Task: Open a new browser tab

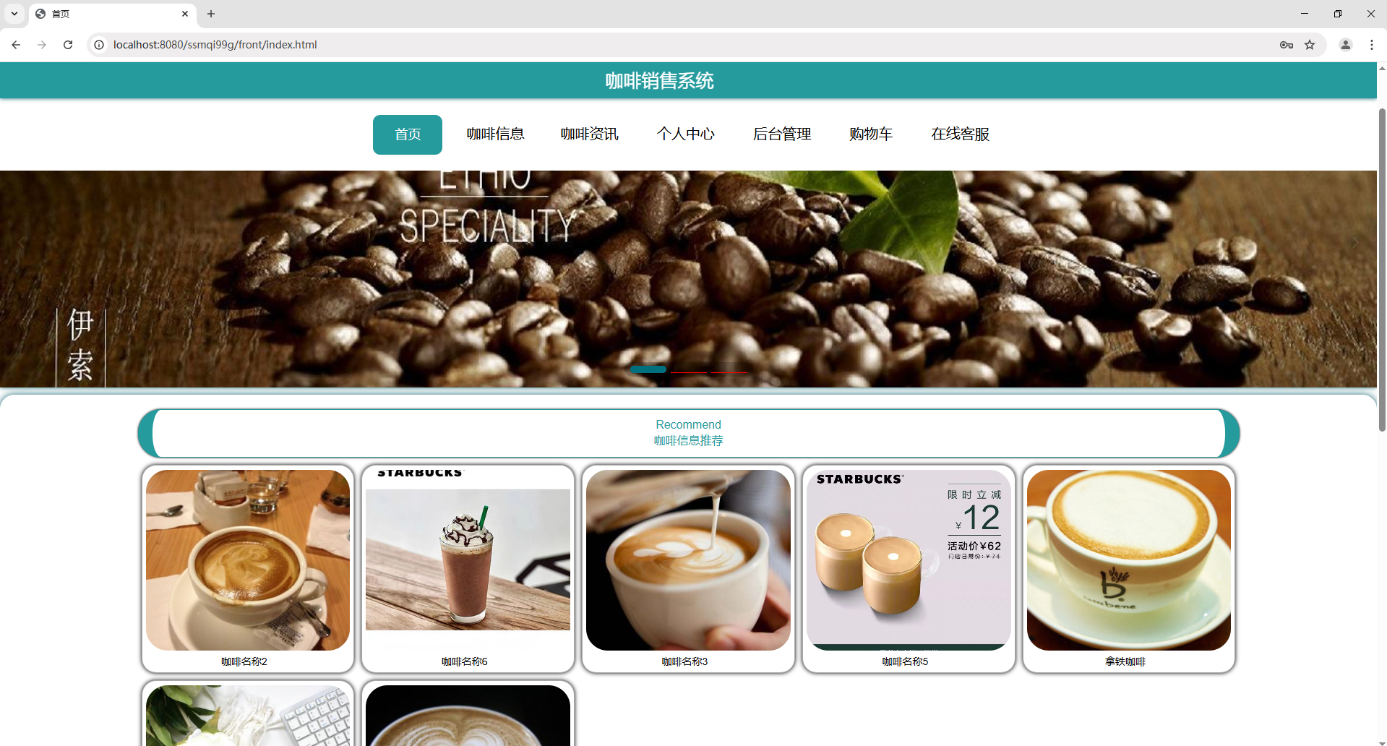Action: point(211,14)
